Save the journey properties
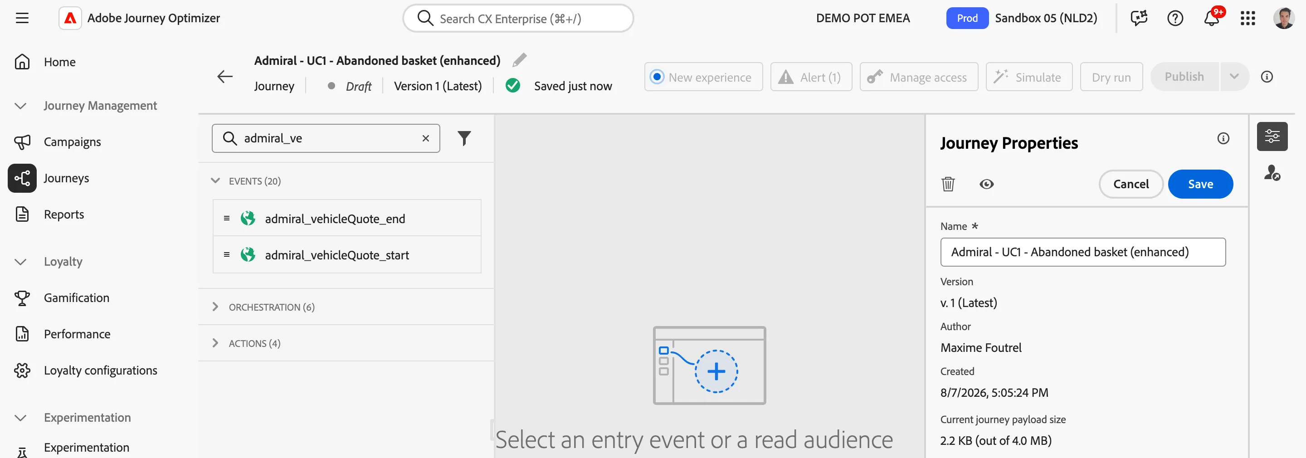This screenshot has height=458, width=1306. click(x=1200, y=184)
